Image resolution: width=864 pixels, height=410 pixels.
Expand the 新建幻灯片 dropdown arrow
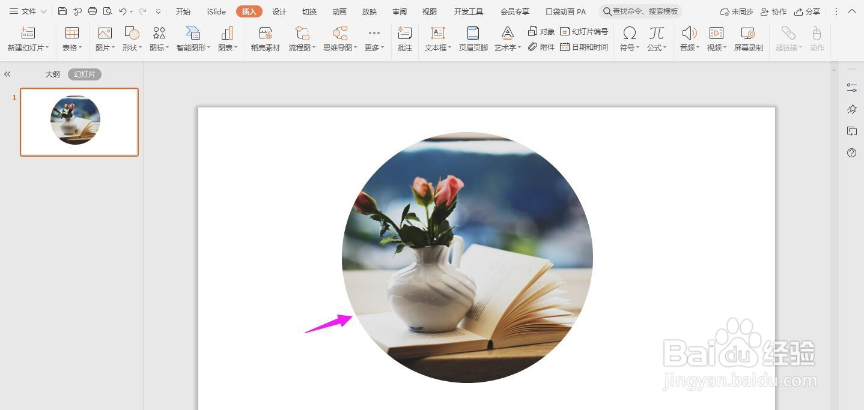tap(47, 48)
